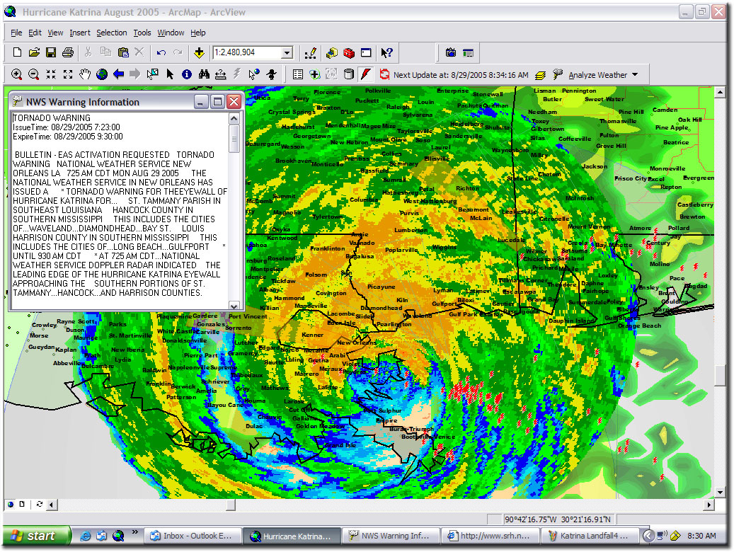Open the Tools menu
Viewport: 734px width, 552px height.
click(142, 33)
